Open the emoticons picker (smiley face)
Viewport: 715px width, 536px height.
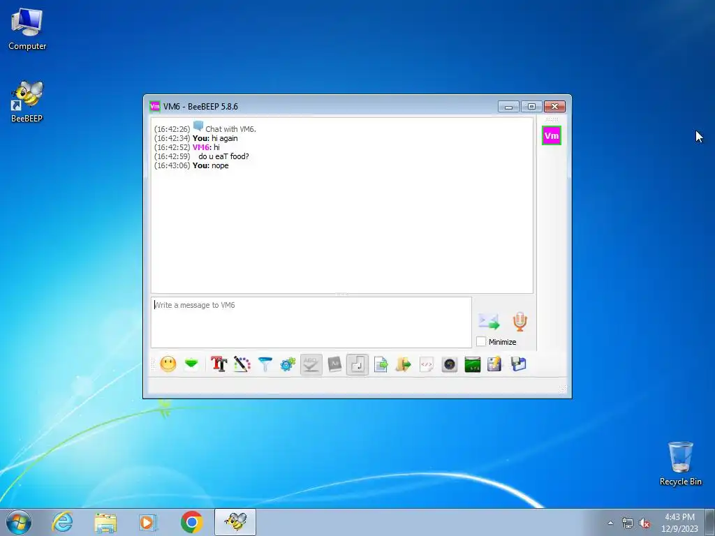click(x=168, y=364)
